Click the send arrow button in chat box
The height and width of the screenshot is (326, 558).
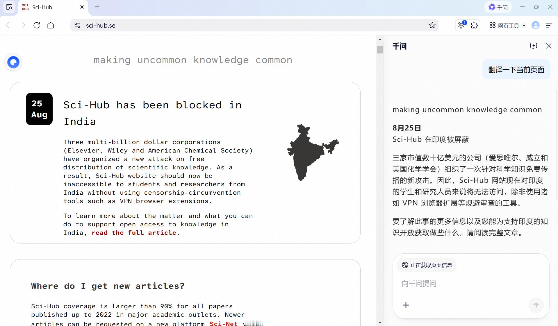[x=536, y=305]
